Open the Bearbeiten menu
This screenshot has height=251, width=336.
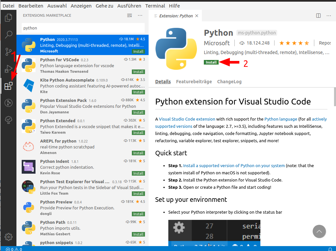pyautogui.click(x=31, y=6)
